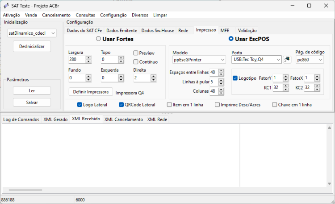Click the 886188 status bar value
The height and width of the screenshot is (204, 335).
pos(8,200)
